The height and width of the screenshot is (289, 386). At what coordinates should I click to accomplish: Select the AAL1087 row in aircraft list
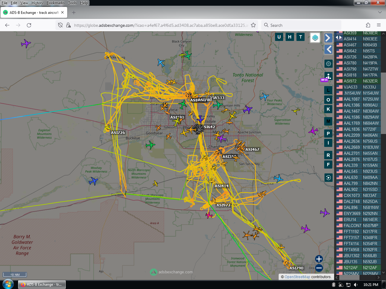(358, 99)
